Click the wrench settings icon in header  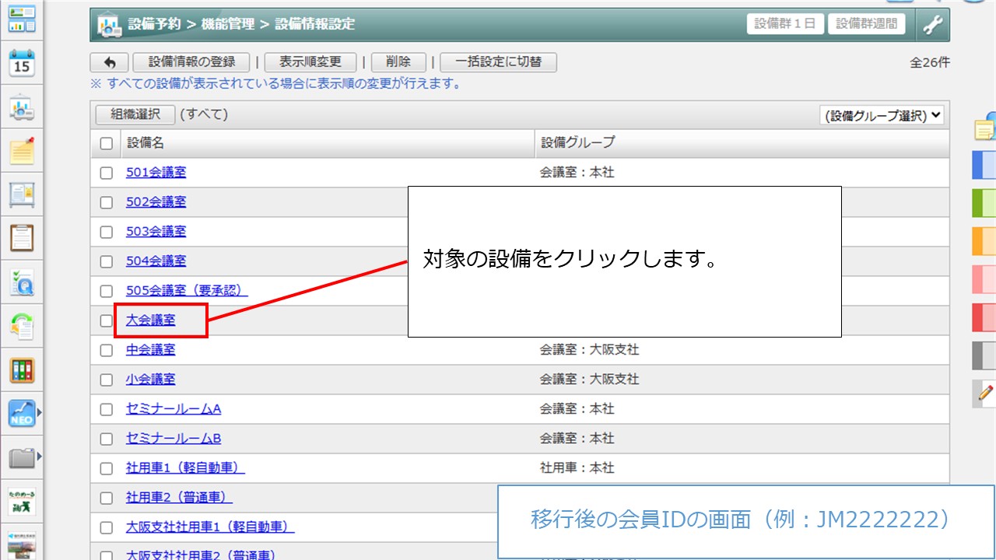point(932,25)
